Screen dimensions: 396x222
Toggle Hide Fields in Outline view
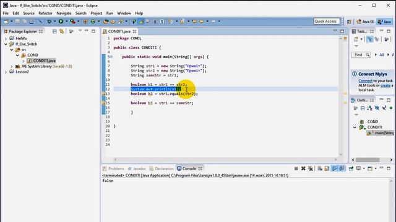coord(377,108)
